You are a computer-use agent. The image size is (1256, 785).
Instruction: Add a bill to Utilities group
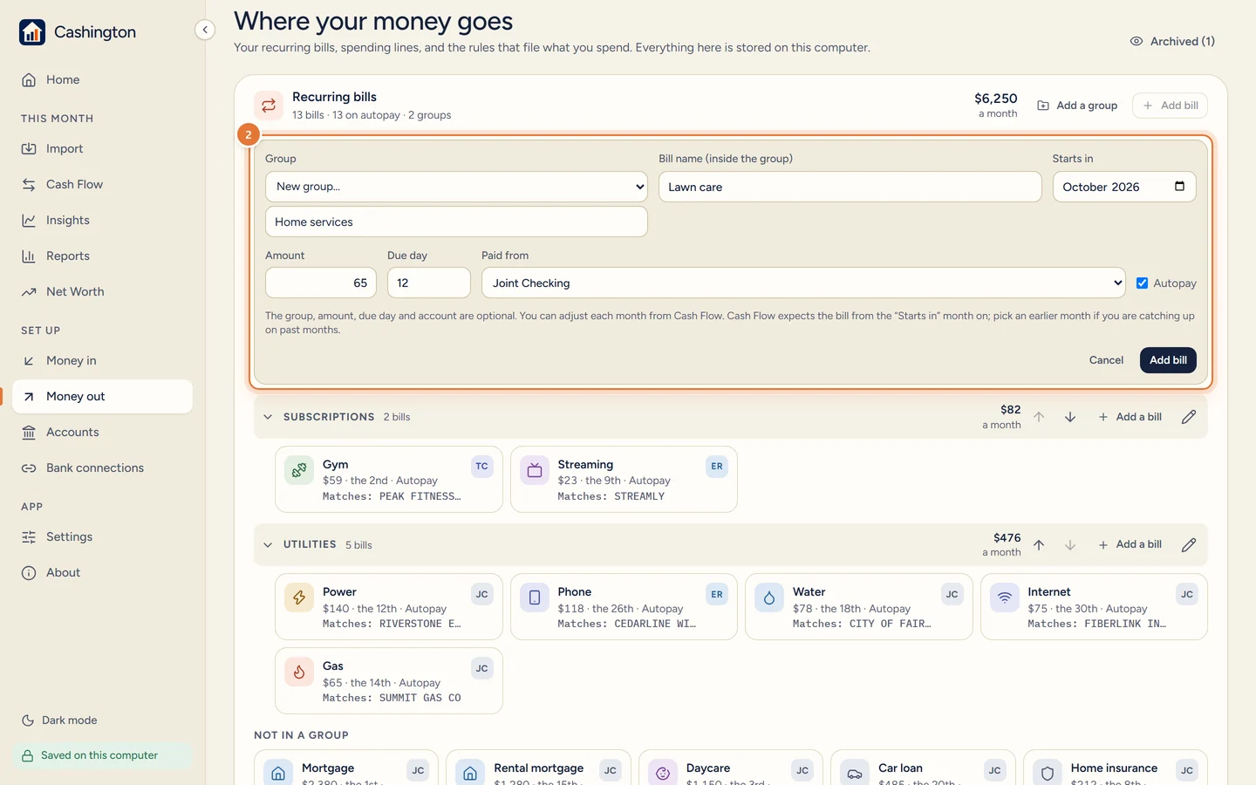tap(1130, 545)
